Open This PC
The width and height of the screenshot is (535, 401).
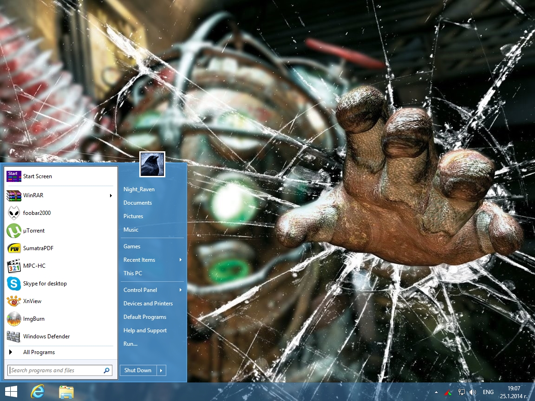tap(133, 273)
